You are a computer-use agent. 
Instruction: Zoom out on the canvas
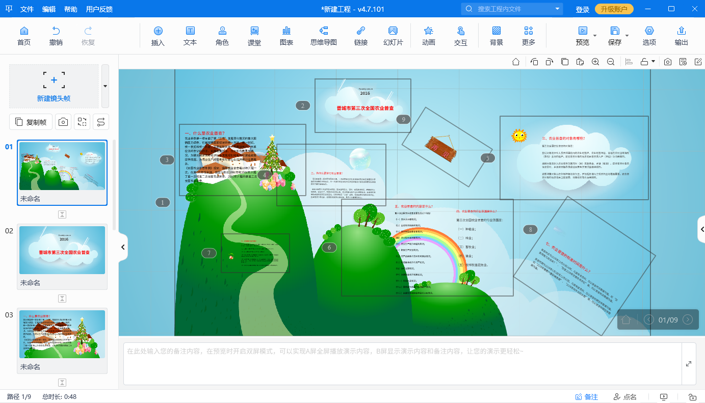611,62
